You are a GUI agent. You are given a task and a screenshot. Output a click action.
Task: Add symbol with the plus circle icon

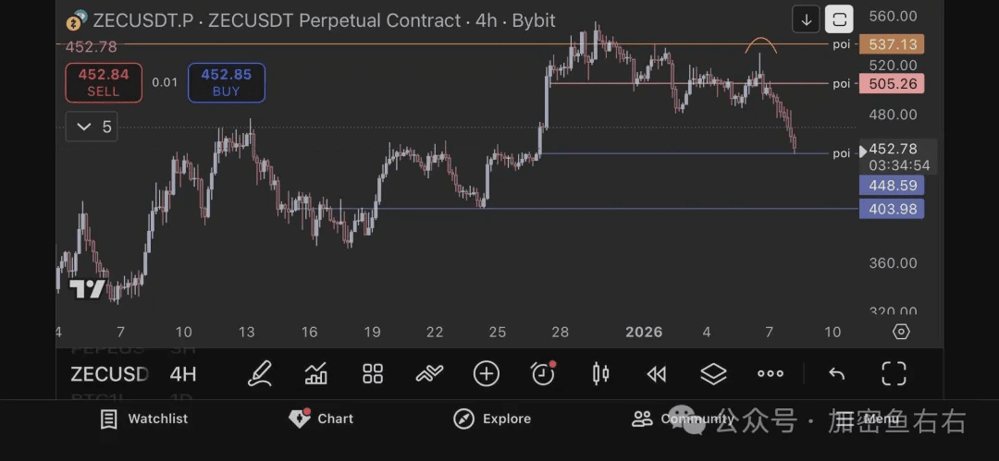click(x=487, y=374)
